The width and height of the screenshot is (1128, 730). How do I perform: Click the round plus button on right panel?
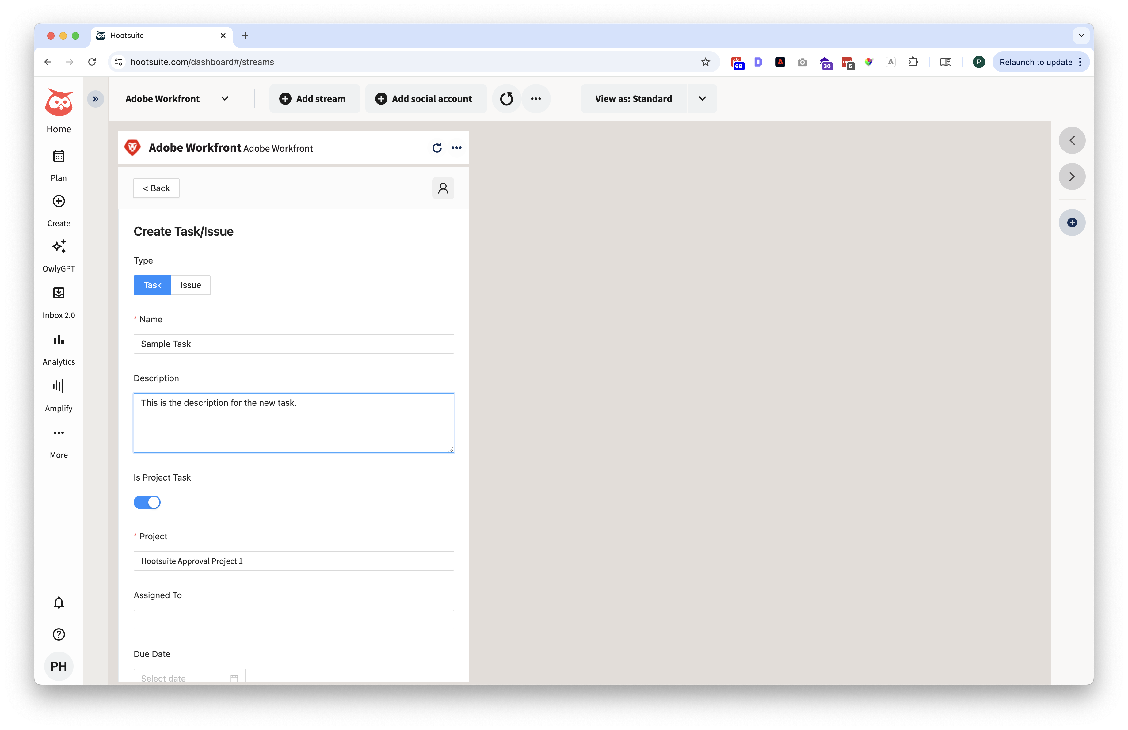[x=1072, y=223]
